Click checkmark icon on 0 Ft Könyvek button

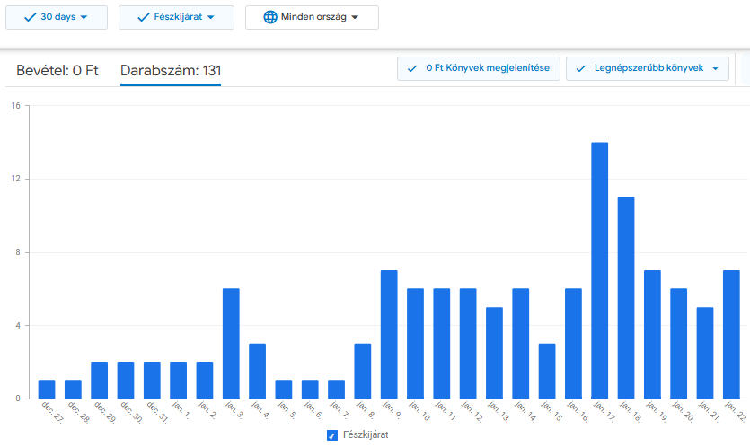tap(412, 68)
